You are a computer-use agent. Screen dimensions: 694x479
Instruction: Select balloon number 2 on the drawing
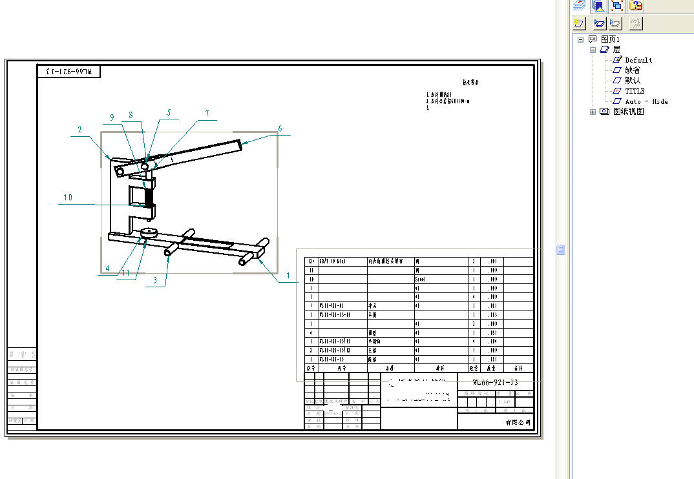point(79,130)
